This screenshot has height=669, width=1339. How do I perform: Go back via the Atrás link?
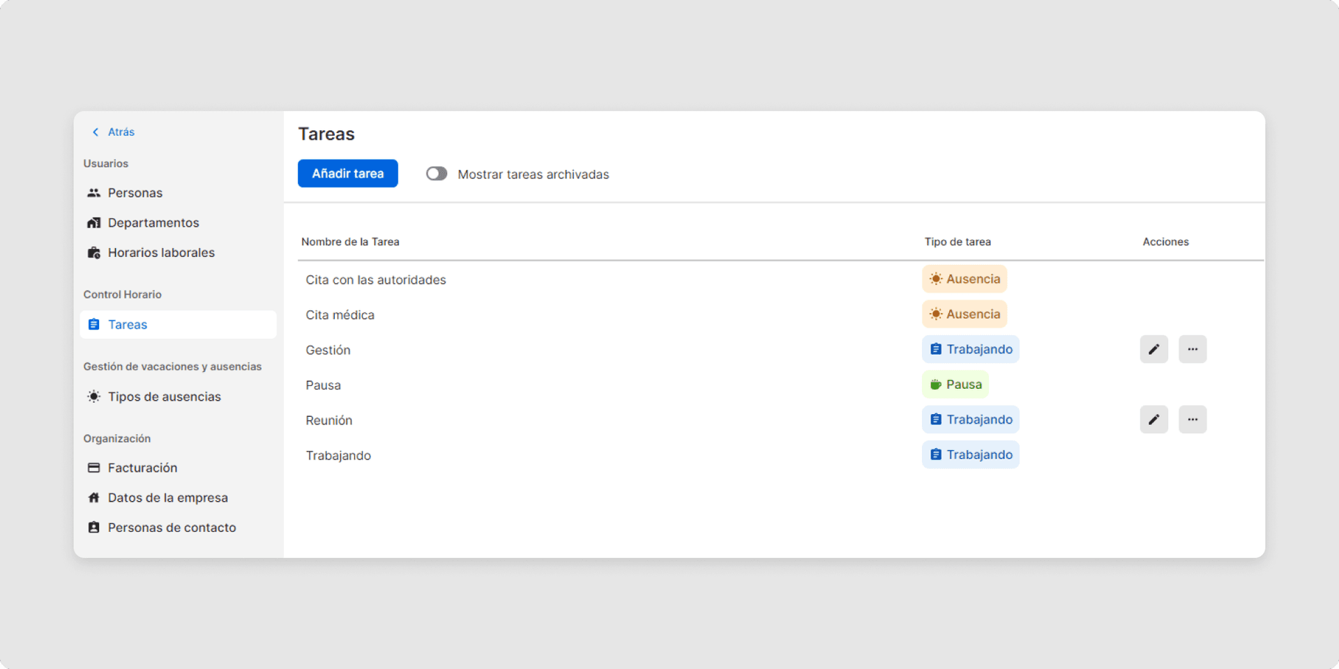(x=121, y=132)
